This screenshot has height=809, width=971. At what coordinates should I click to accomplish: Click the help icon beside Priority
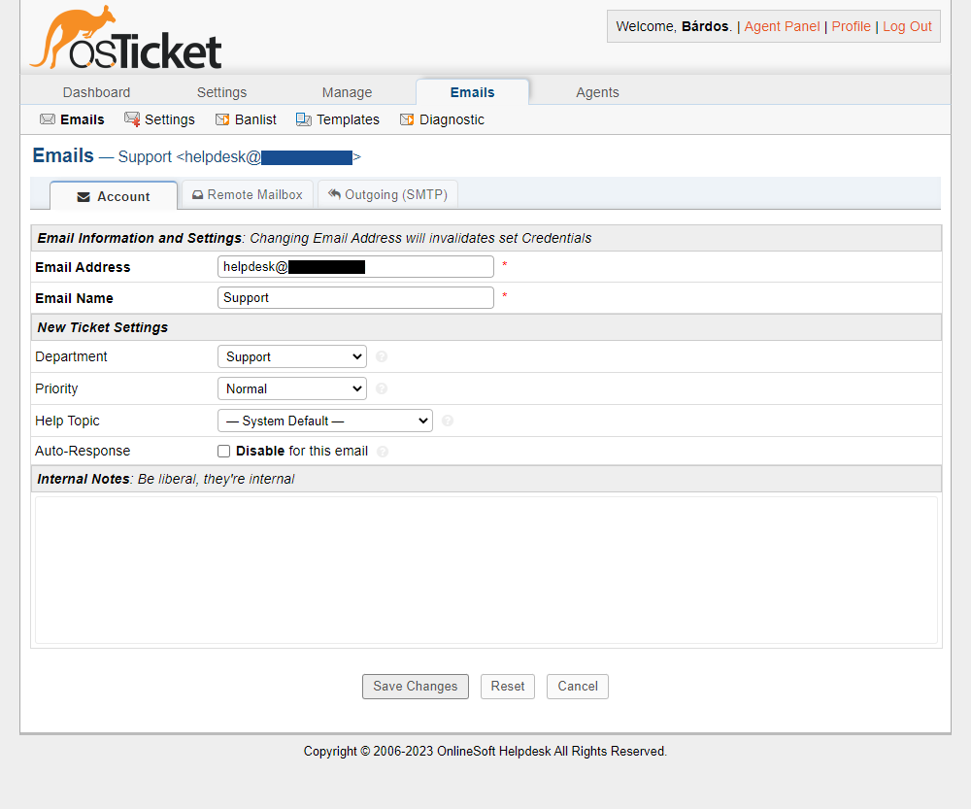point(381,388)
